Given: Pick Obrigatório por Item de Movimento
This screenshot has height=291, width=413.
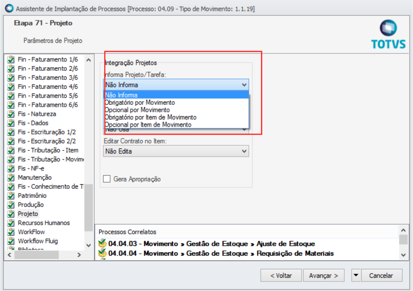Looking at the screenshot, I should click(176, 117).
